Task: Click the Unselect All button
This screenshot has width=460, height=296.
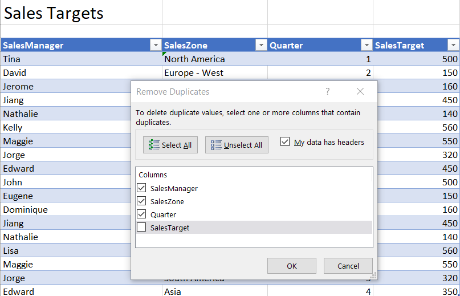Action: tap(237, 145)
